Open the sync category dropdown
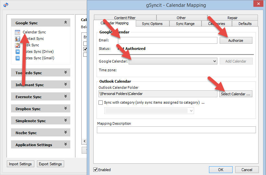The image size is (266, 175). (x=149, y=111)
